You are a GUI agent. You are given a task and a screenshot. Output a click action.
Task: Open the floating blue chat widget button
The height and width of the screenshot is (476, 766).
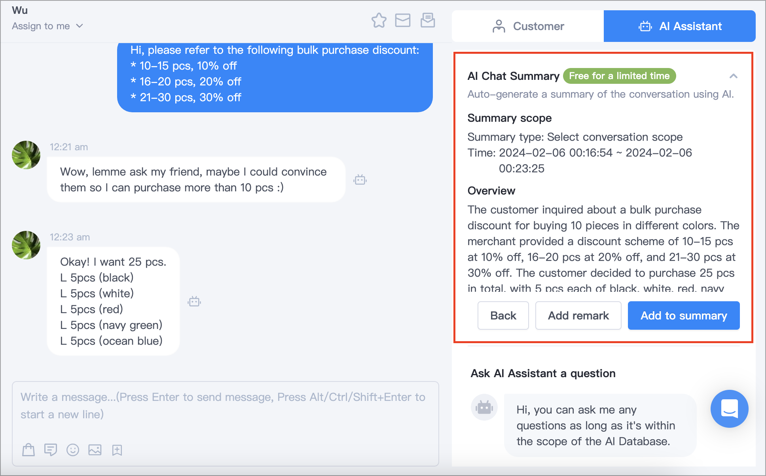(729, 408)
